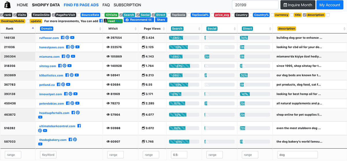Open petland.ca Pinterest icon
The height and width of the screenshot is (163, 347).
click(63, 85)
